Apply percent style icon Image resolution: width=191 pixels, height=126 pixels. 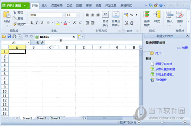(x=132, y=15)
